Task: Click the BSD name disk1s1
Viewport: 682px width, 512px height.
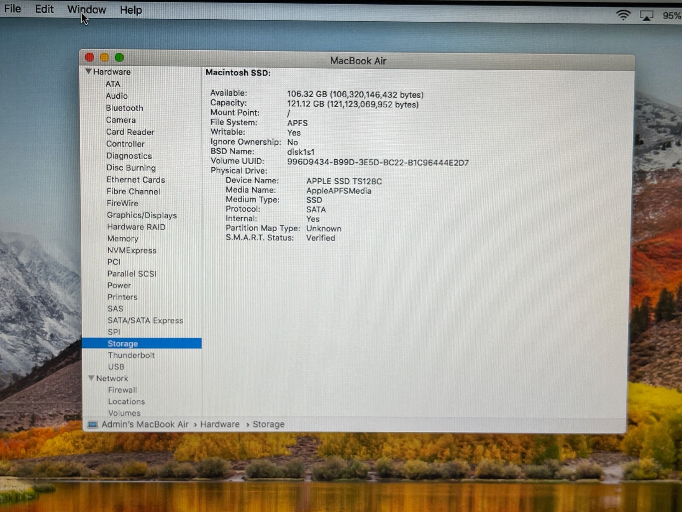Action: pos(301,152)
